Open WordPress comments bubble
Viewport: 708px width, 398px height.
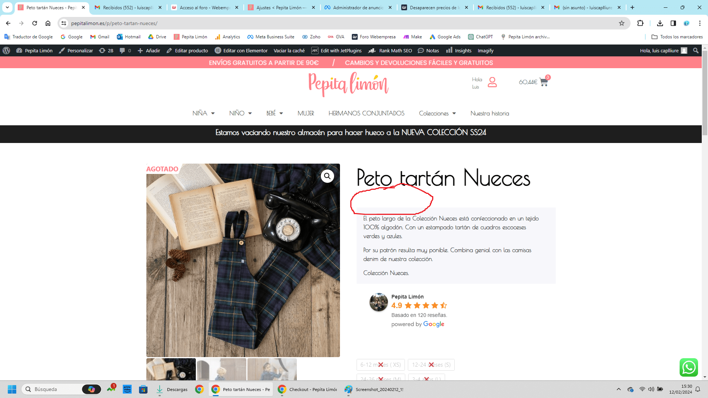[x=125, y=50]
